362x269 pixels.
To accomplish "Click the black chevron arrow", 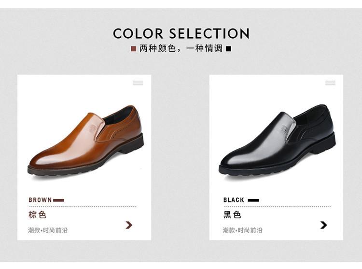I will (x=324, y=225).
